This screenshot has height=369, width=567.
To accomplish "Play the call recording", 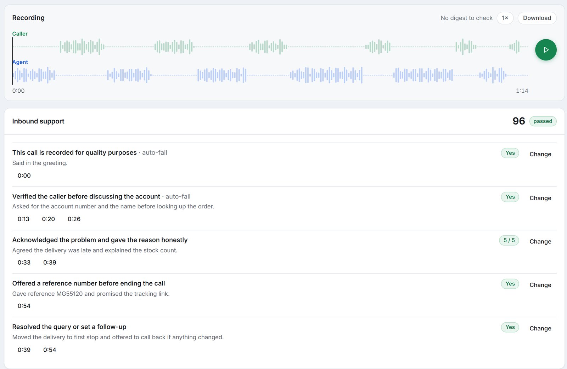I will pyautogui.click(x=546, y=50).
